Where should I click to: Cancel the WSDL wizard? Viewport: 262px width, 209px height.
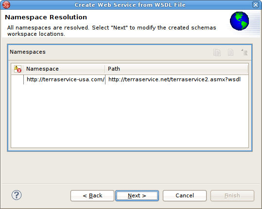(185, 196)
